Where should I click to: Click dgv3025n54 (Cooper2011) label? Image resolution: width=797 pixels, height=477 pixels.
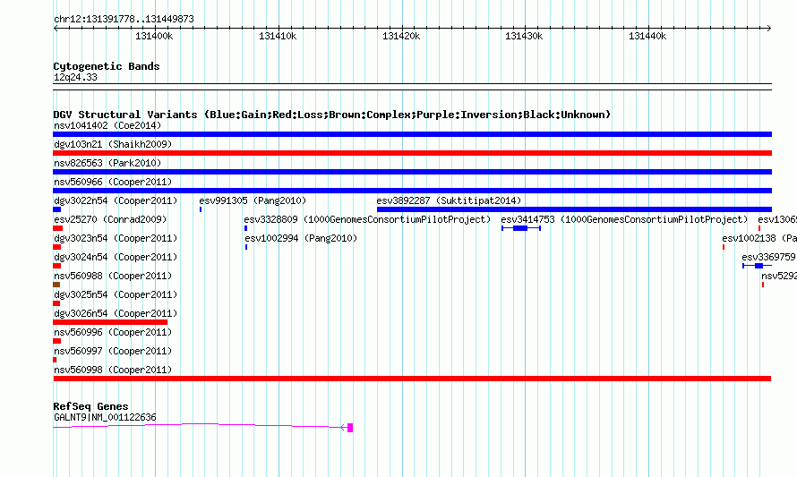click(x=116, y=294)
